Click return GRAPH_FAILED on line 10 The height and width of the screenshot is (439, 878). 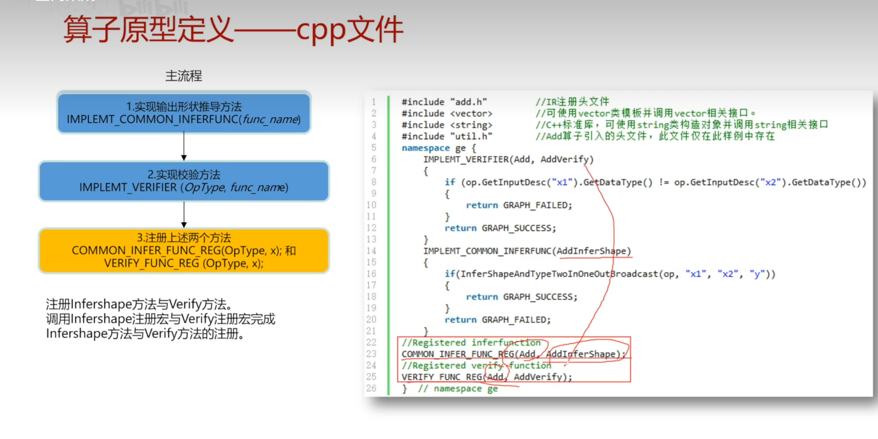[x=519, y=205]
